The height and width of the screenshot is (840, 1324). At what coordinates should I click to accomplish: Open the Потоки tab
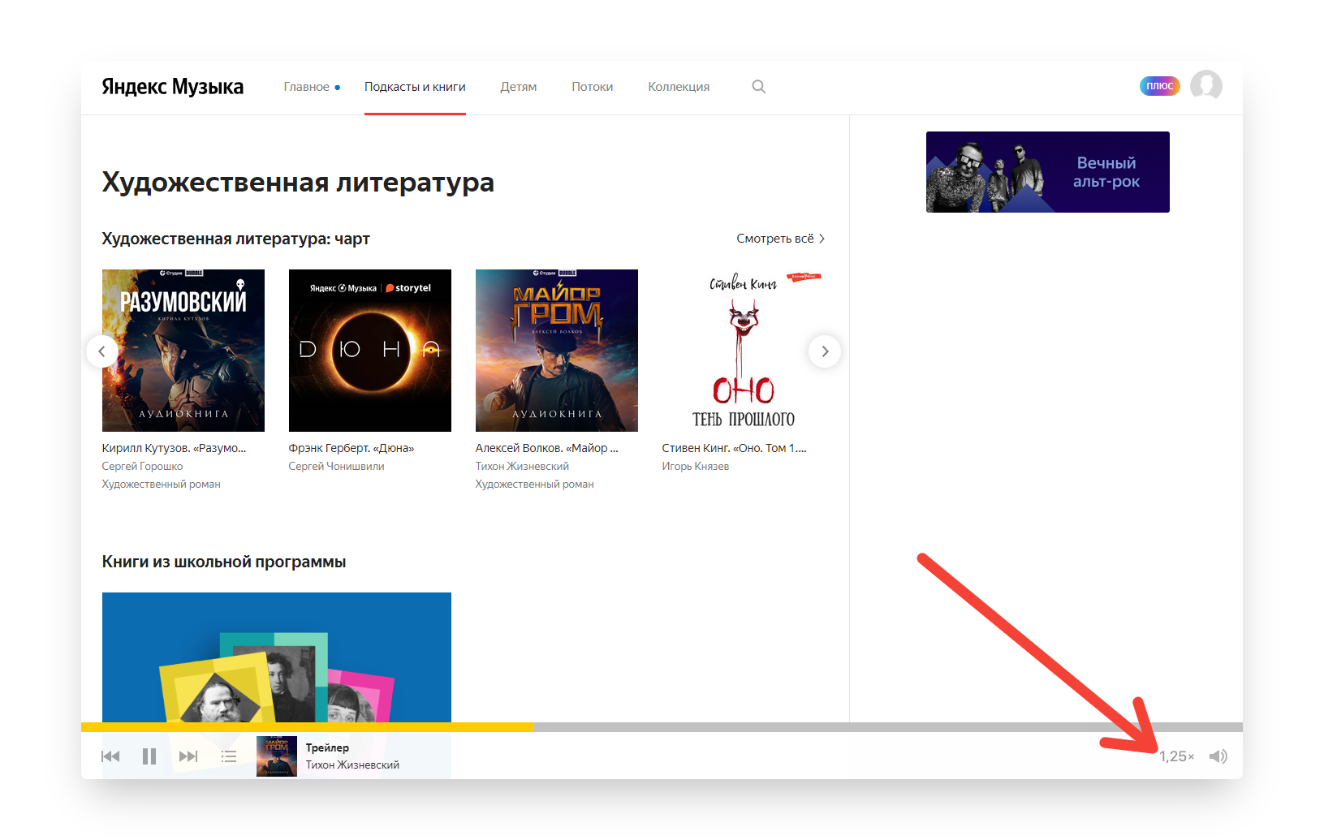pos(593,87)
